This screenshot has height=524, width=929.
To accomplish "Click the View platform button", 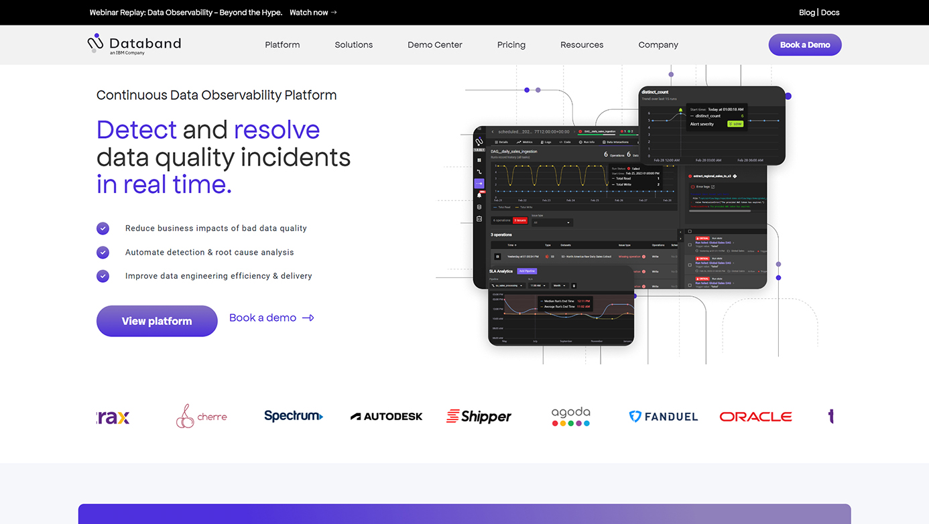I will tap(157, 321).
